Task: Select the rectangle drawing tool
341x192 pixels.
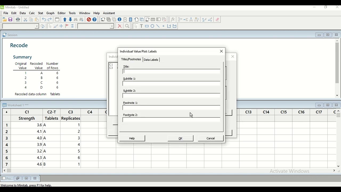Action: click(147, 26)
